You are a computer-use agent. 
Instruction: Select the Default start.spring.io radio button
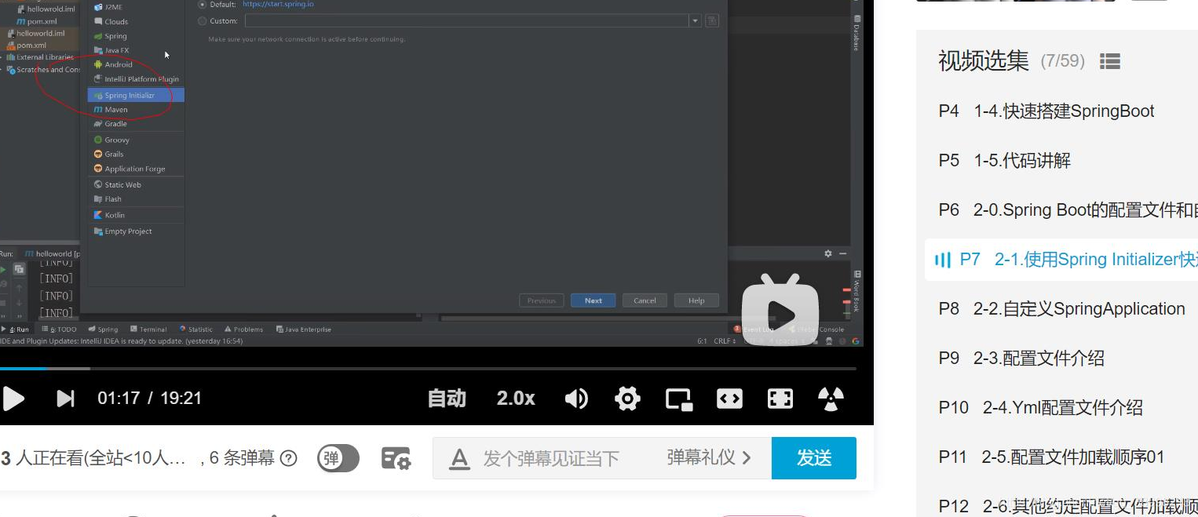click(203, 3)
